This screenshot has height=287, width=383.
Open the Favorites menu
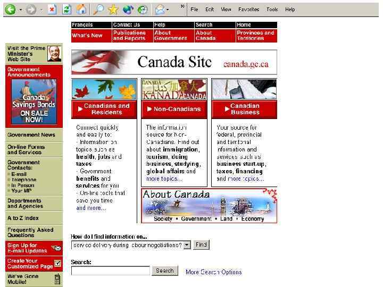248,10
